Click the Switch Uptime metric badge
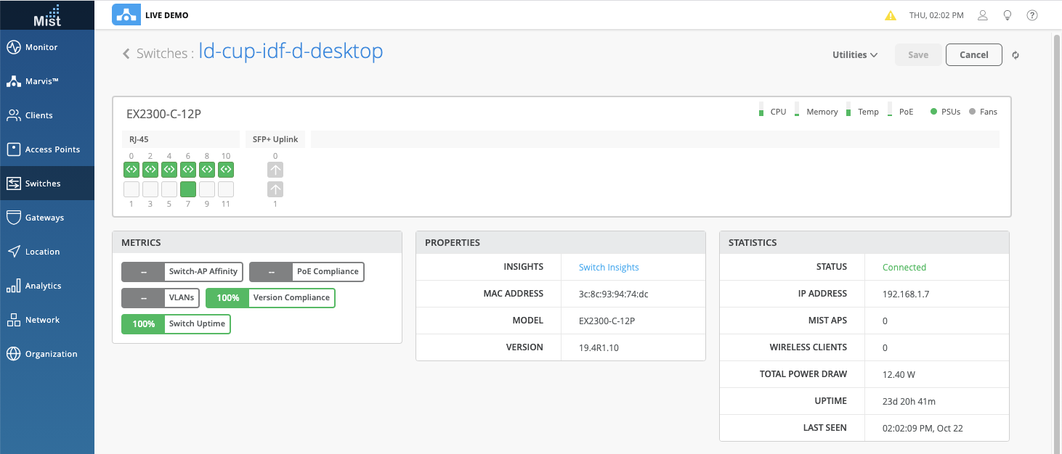The image size is (1062, 454). (x=176, y=324)
